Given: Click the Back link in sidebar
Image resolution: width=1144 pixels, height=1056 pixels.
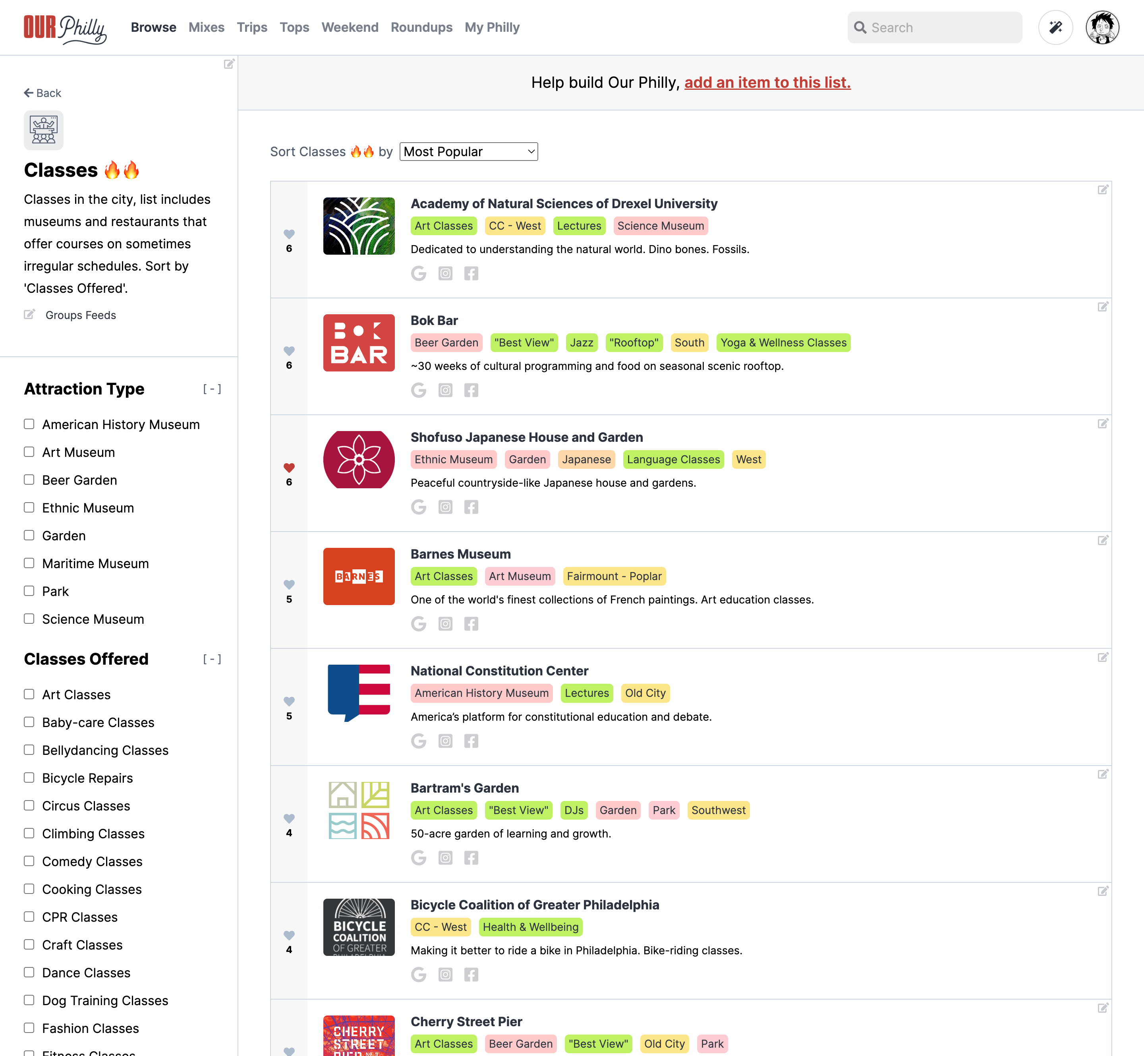Looking at the screenshot, I should click(43, 93).
